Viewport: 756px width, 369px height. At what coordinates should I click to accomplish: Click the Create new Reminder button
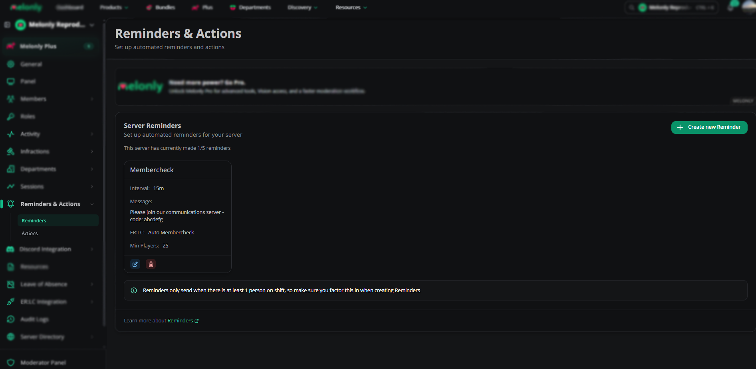[709, 128]
